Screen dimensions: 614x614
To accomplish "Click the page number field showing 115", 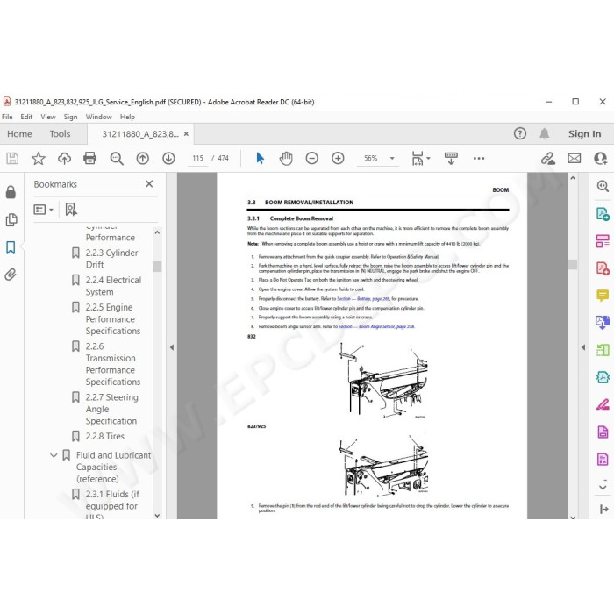I will tap(197, 158).
